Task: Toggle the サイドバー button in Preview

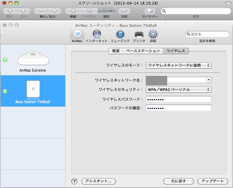Action: (150, 11)
